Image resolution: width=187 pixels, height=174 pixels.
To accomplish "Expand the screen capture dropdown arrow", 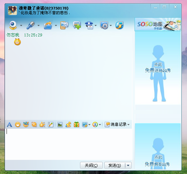I will [89, 125].
